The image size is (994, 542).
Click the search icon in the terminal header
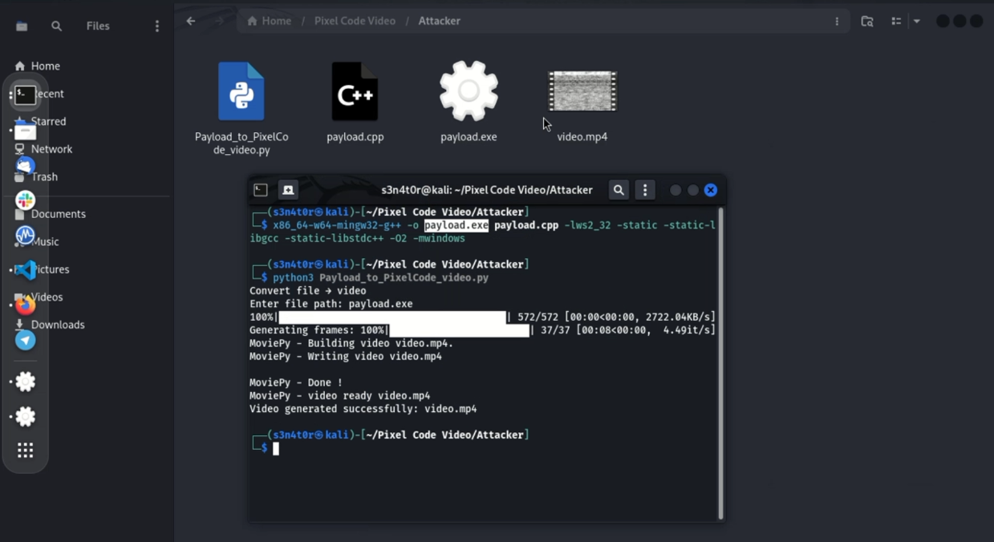click(x=618, y=190)
